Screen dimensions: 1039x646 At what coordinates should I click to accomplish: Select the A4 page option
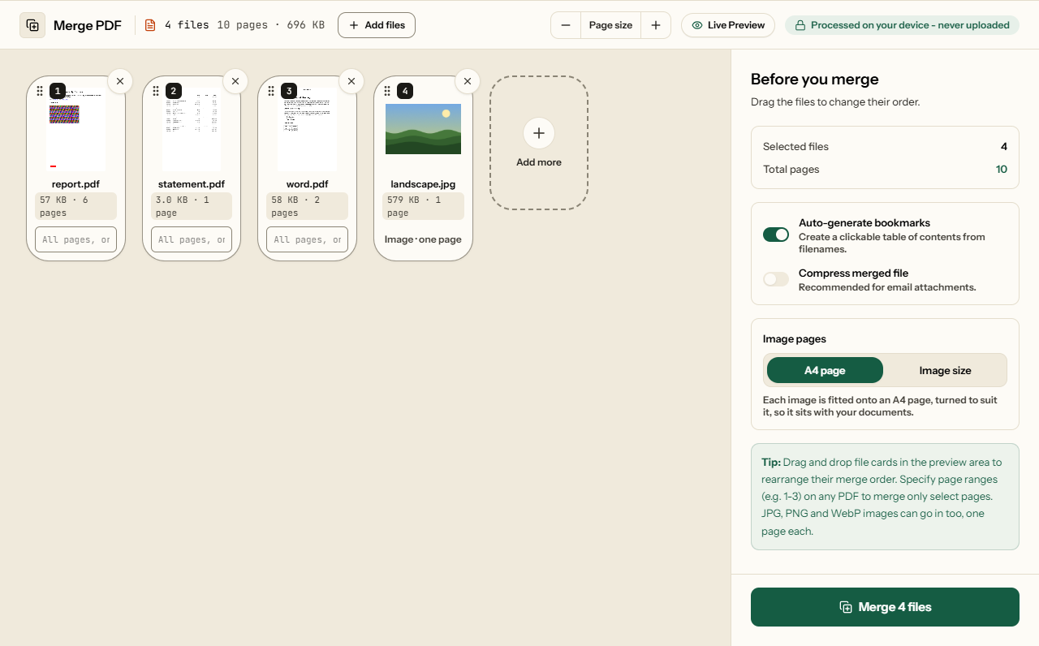(x=825, y=370)
